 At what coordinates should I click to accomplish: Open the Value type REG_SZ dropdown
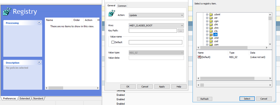click(156, 53)
